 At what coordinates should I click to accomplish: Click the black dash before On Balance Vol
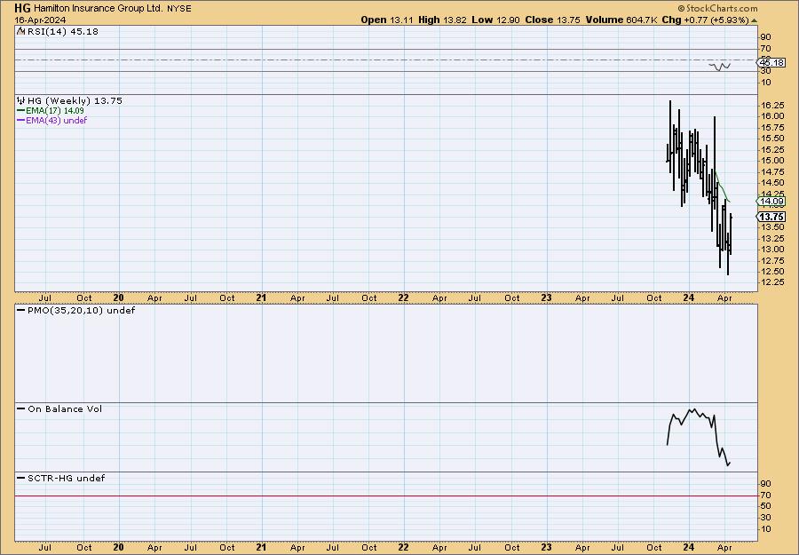[21, 408]
